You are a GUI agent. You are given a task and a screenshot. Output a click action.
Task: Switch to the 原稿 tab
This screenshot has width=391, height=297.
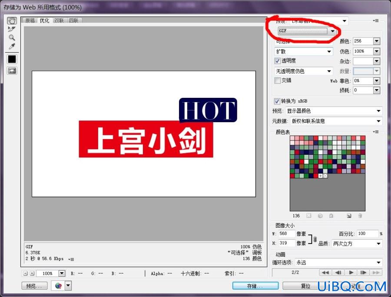[x=30, y=20]
